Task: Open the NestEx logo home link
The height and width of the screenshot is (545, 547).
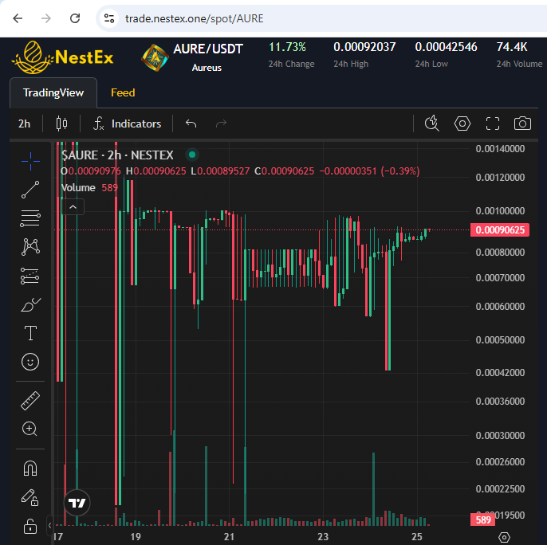Action: click(62, 57)
